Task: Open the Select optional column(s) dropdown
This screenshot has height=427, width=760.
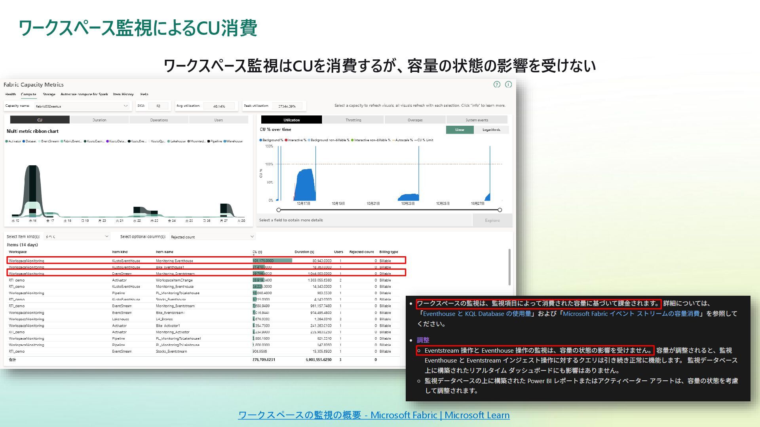Action: 252,236
